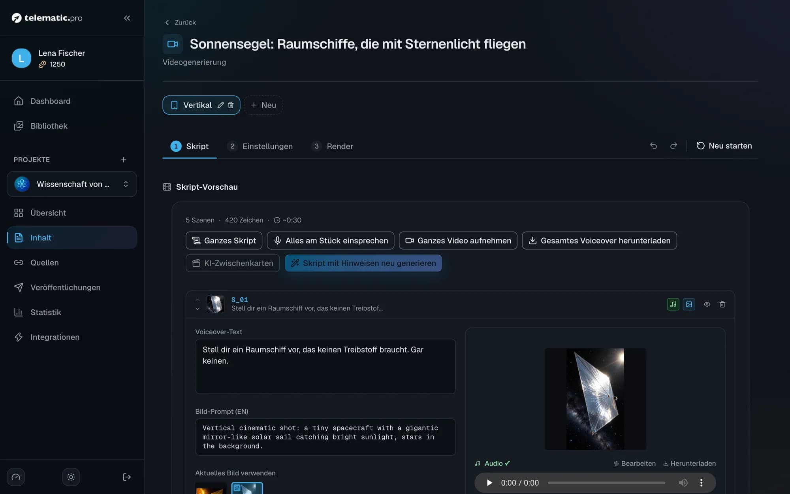Open Lena Fischer's avatar
The image size is (790, 494).
pyautogui.click(x=21, y=58)
